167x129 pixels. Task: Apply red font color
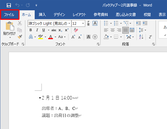(50, 37)
